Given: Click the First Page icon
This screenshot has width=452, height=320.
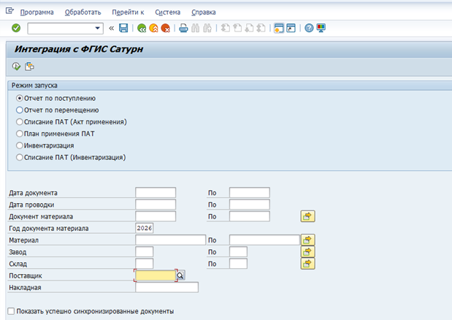Looking at the screenshot, I should pyautogui.click(x=226, y=28).
